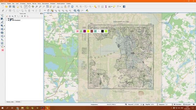
Task: Click the pink AD icon in left toolbar
Action: [3, 50]
